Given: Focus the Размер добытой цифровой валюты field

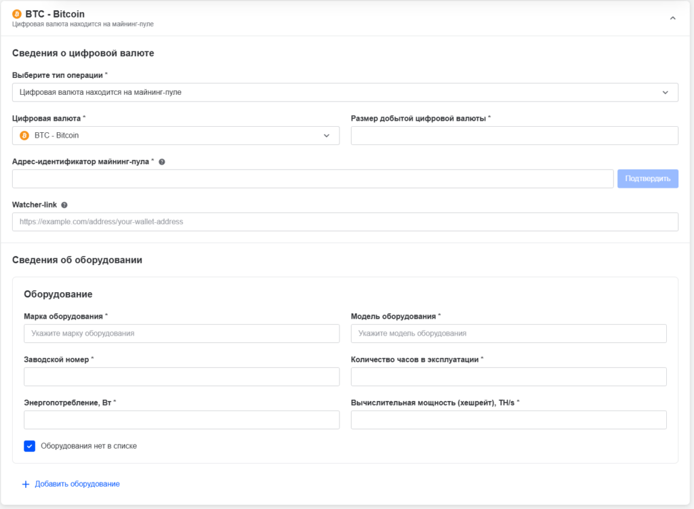Looking at the screenshot, I should point(514,136).
